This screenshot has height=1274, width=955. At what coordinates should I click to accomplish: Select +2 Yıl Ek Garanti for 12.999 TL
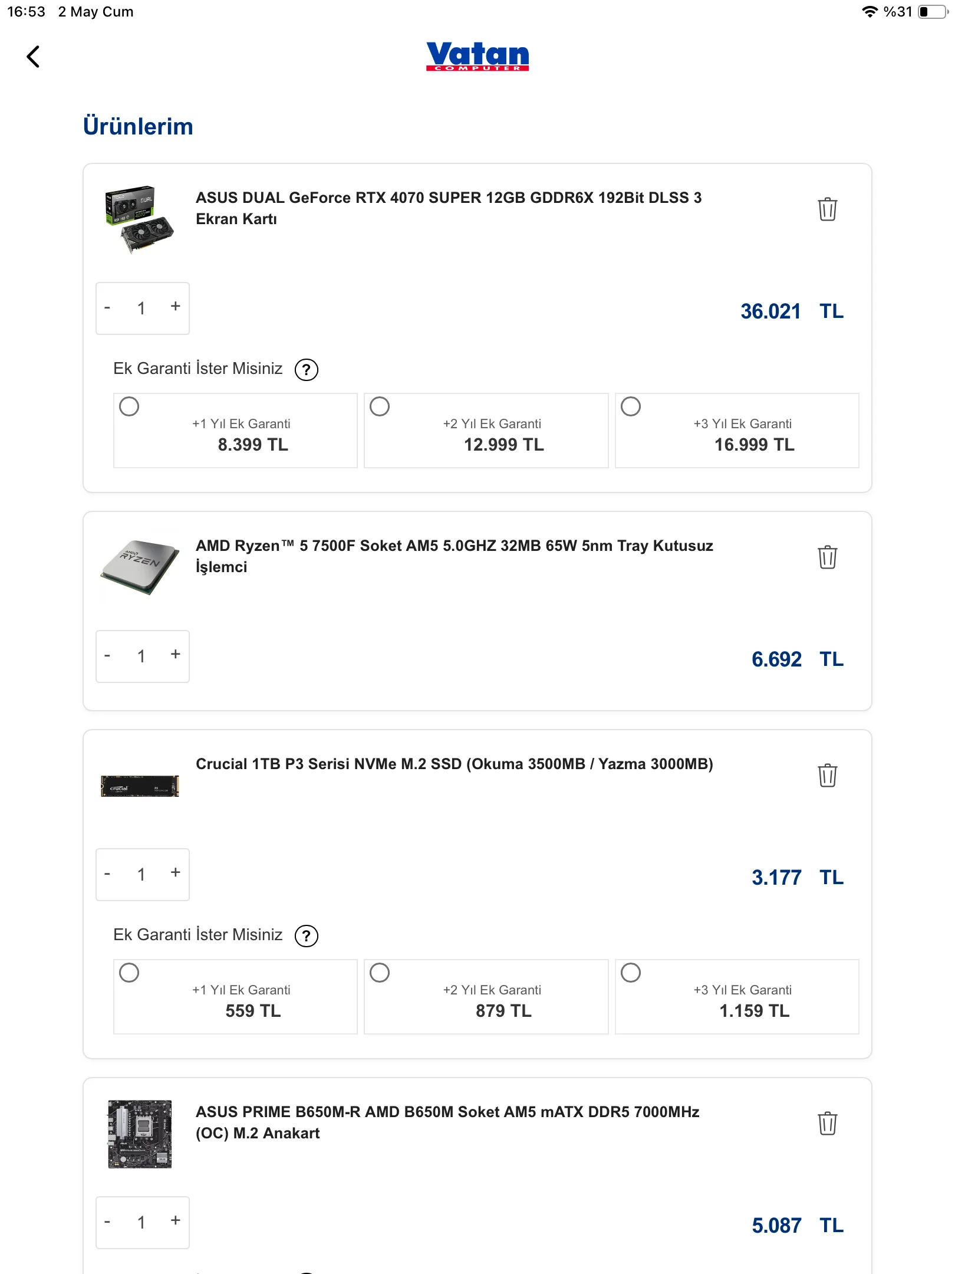coord(380,406)
